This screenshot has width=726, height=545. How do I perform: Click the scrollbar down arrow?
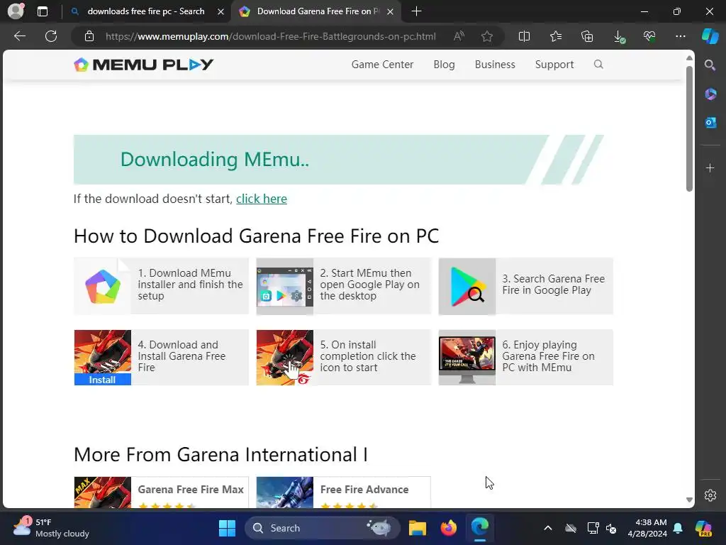(x=689, y=500)
